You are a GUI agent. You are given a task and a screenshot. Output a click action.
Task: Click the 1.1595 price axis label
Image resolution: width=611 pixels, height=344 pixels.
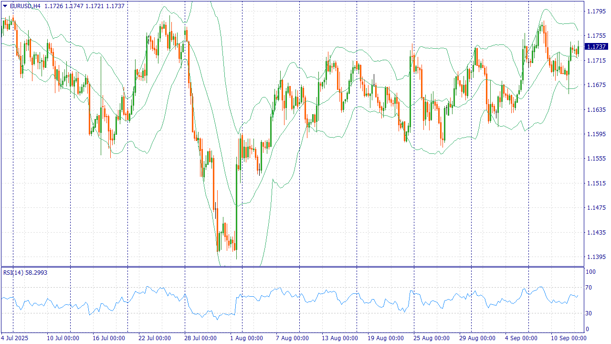pyautogui.click(x=596, y=134)
